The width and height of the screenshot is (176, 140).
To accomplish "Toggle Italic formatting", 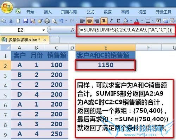I will coord(111,21).
